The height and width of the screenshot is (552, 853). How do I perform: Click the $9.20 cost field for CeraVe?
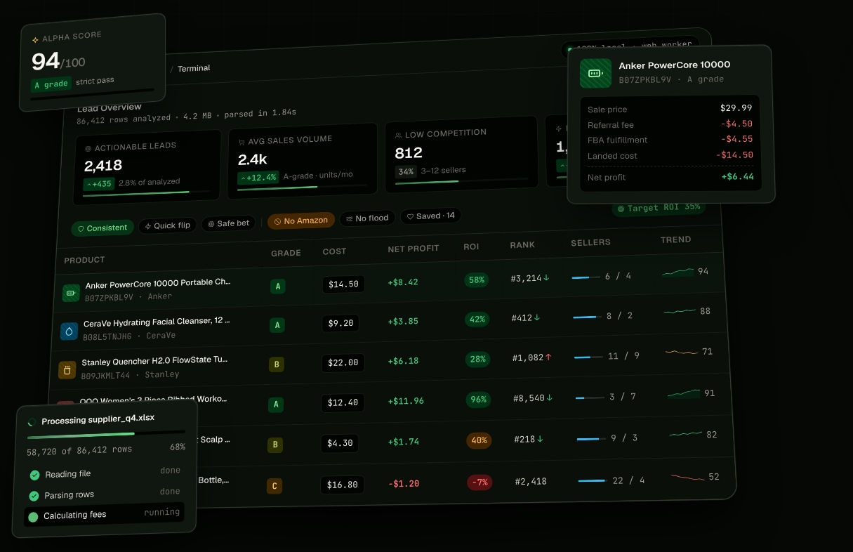pyautogui.click(x=341, y=323)
